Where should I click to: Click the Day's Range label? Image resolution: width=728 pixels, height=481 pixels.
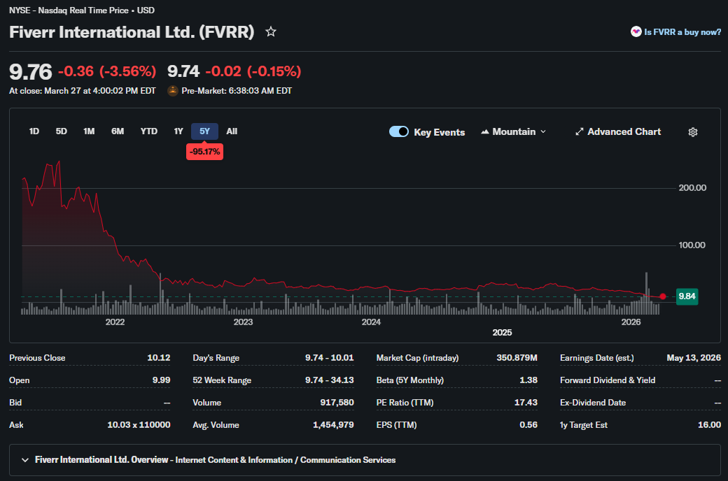point(216,358)
